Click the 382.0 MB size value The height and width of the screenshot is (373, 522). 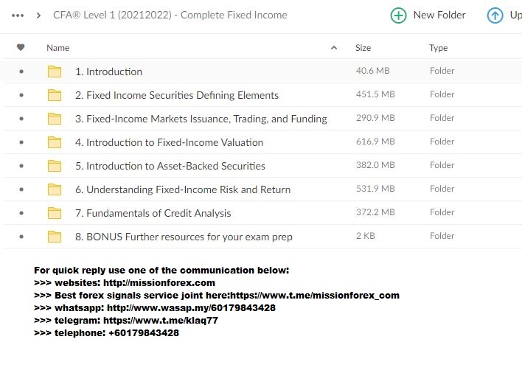tap(375, 165)
